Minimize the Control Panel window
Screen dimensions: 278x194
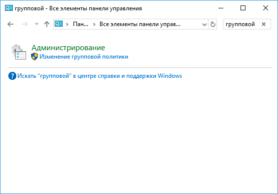(221, 8)
